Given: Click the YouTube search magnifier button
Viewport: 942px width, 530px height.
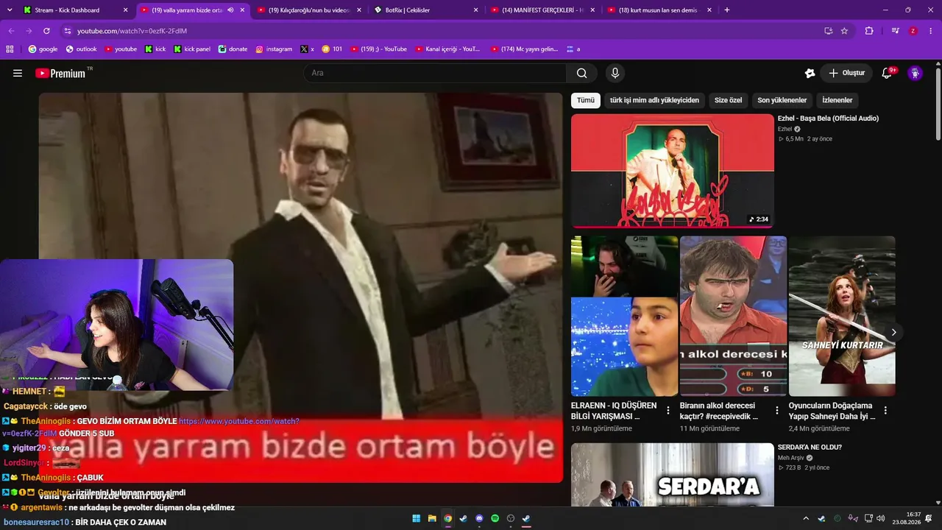Looking at the screenshot, I should click(582, 73).
